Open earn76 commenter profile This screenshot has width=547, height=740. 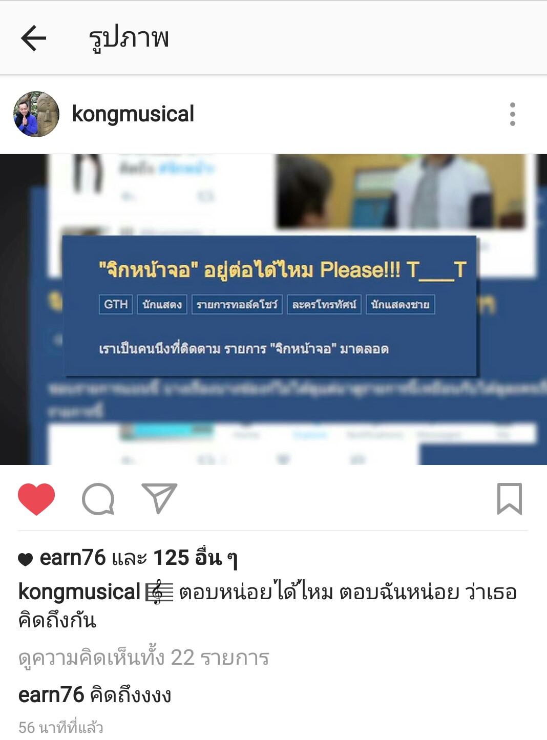pyautogui.click(x=51, y=695)
